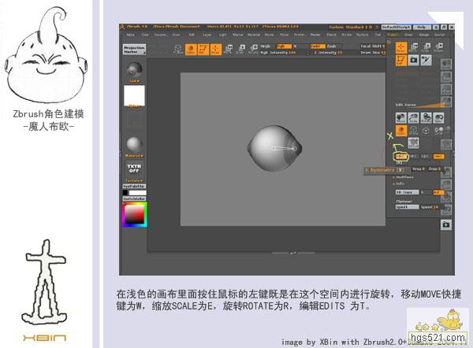This screenshot has width=473, height=348.
Task: Click the Spin icon below Edit Curve
Action: (x=438, y=118)
